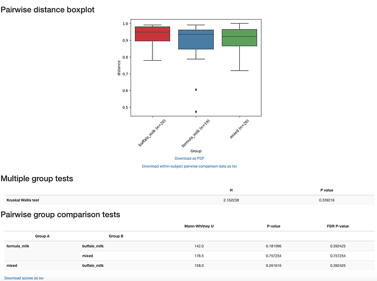The height and width of the screenshot is (281, 377).
Task: Click the Mann-Whitney U column header
Action: [199, 226]
